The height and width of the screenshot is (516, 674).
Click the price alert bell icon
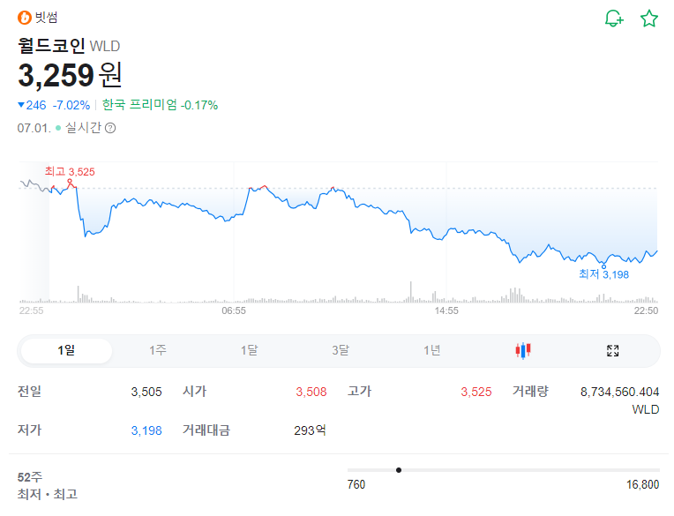coord(614,19)
